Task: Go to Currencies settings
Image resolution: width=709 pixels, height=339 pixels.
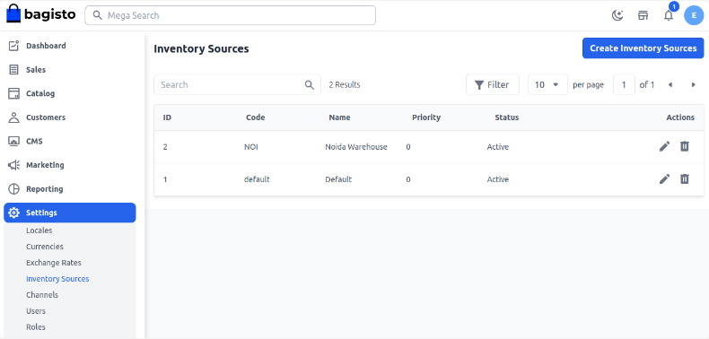Action: pos(45,247)
